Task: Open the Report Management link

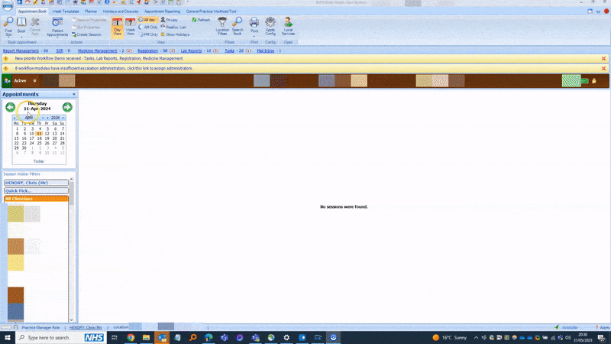Action: 21,50
